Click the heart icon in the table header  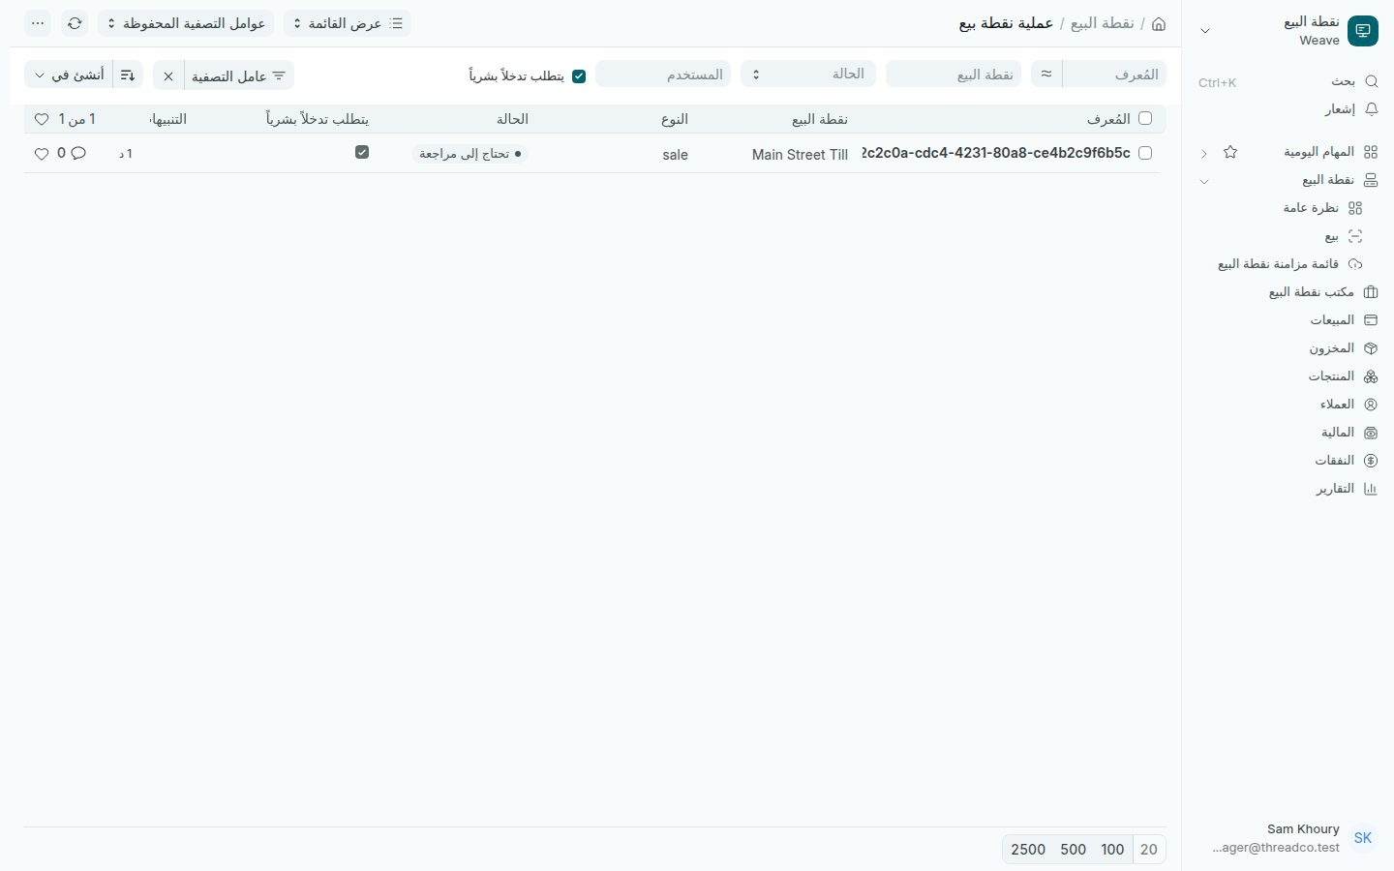(42, 119)
